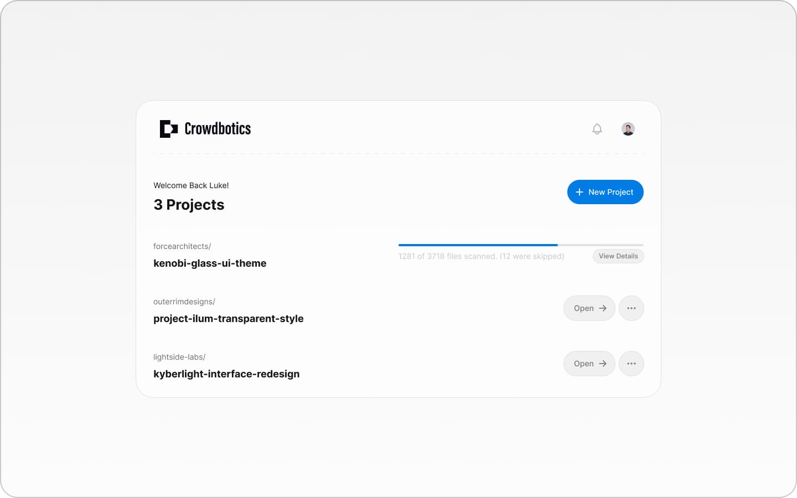Click the Welcome Back Luke greeting
The width and height of the screenshot is (797, 498).
tap(191, 185)
